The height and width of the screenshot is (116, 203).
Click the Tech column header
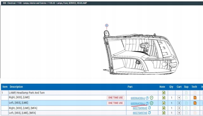194,87
